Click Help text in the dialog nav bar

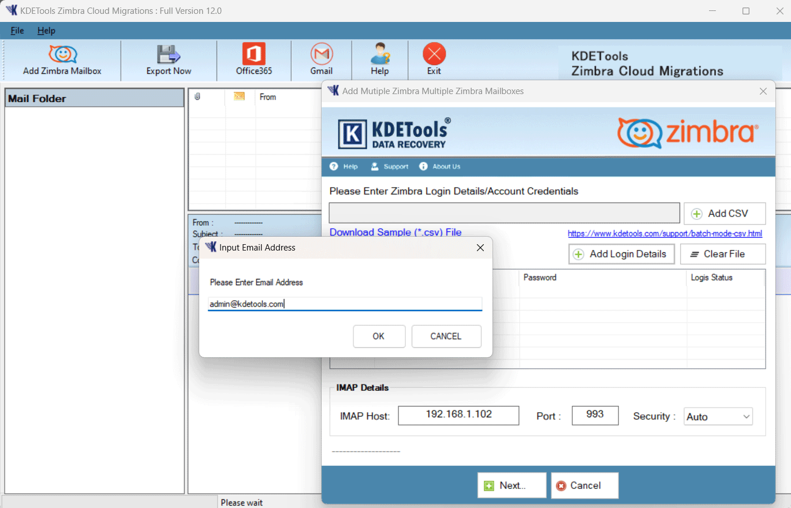350,166
